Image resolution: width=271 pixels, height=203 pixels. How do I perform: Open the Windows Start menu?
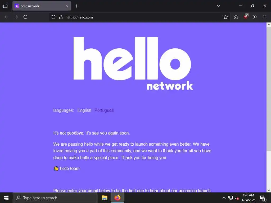click(6, 198)
